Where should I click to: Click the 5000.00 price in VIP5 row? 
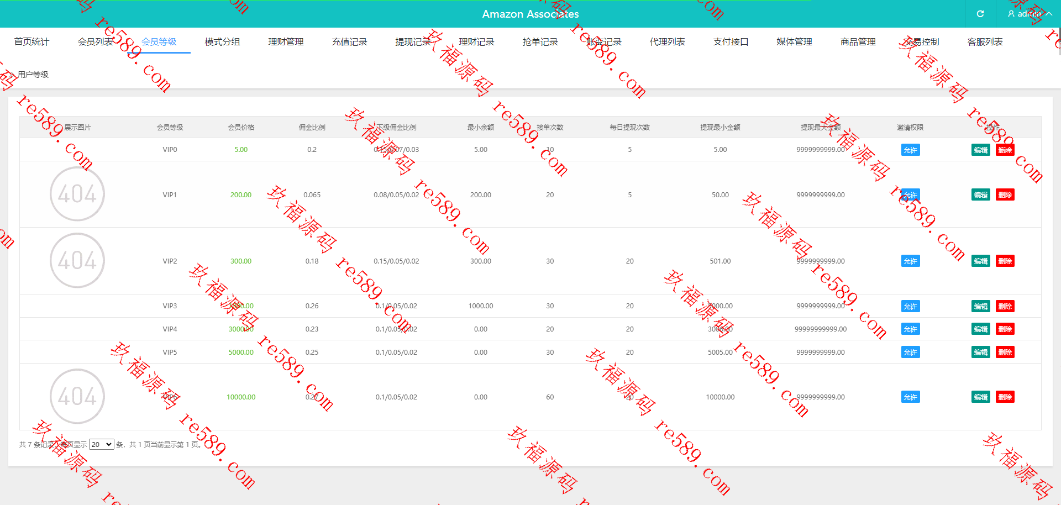point(241,352)
